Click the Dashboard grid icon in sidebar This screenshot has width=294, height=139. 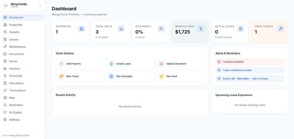pyautogui.click(x=5, y=18)
